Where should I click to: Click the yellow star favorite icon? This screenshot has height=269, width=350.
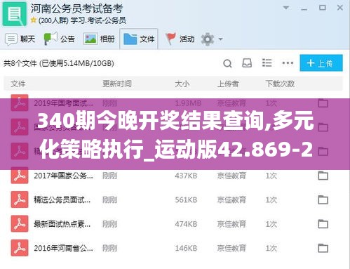pyautogui.click(x=34, y=20)
